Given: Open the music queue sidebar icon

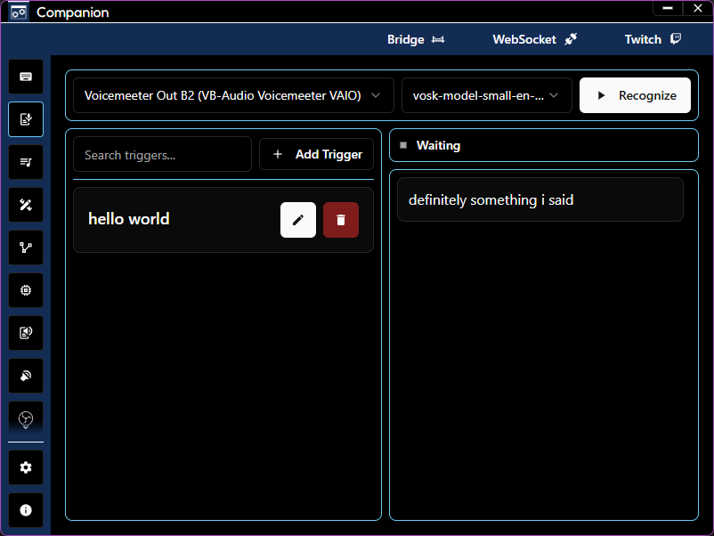Looking at the screenshot, I should [26, 162].
